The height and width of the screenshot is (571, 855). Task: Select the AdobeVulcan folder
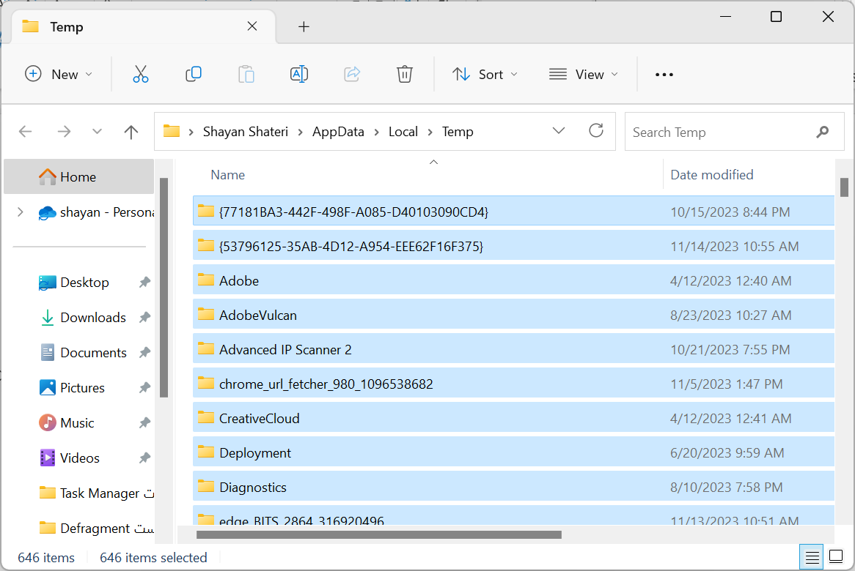(x=513, y=315)
